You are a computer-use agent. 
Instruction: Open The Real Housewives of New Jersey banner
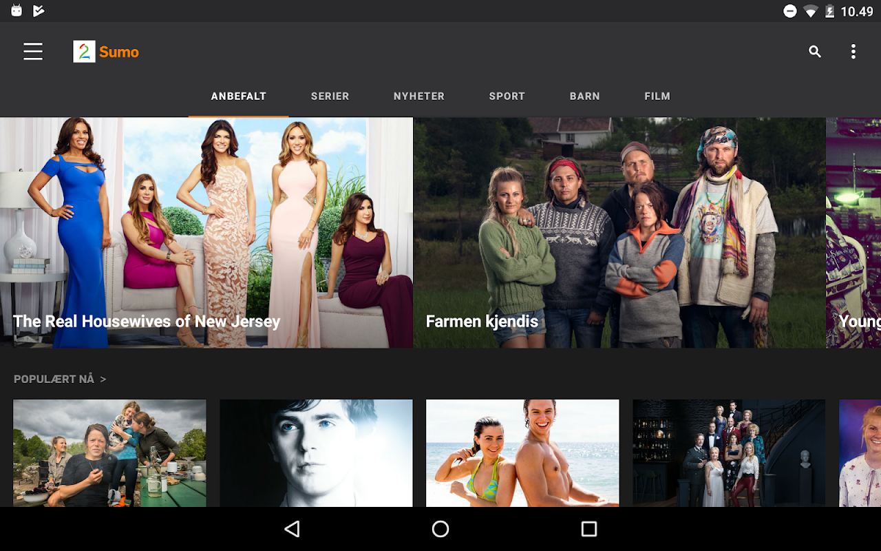click(206, 233)
